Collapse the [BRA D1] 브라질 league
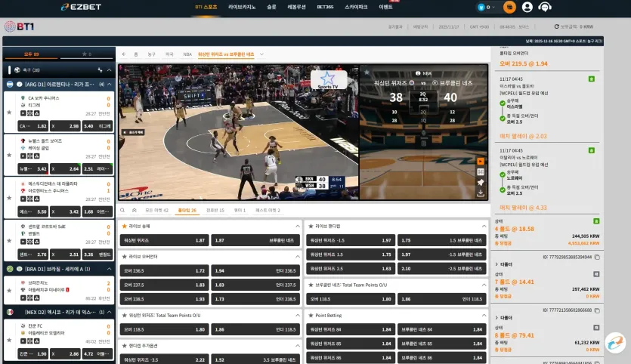The image size is (631, 364). coord(109,269)
